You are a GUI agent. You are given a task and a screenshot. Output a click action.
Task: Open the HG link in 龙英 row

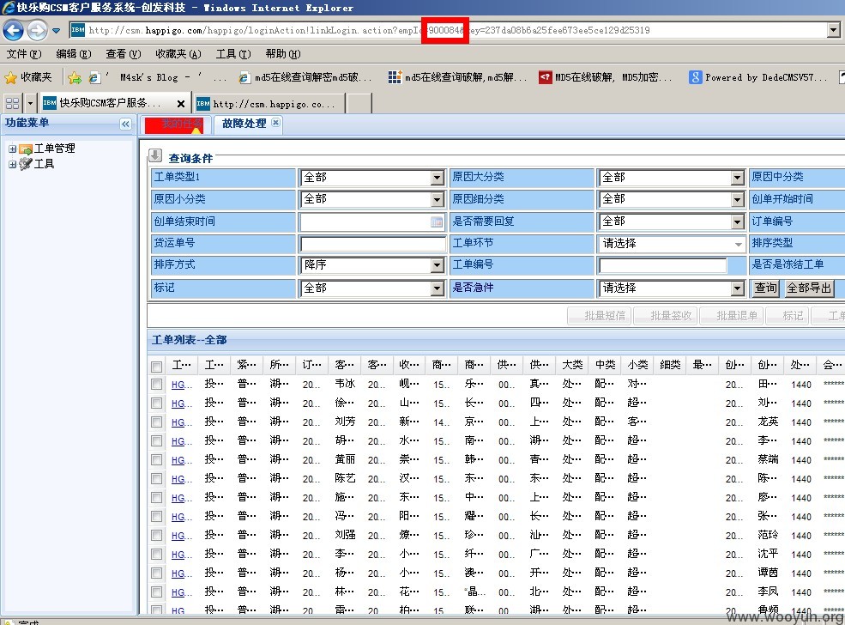(x=180, y=422)
